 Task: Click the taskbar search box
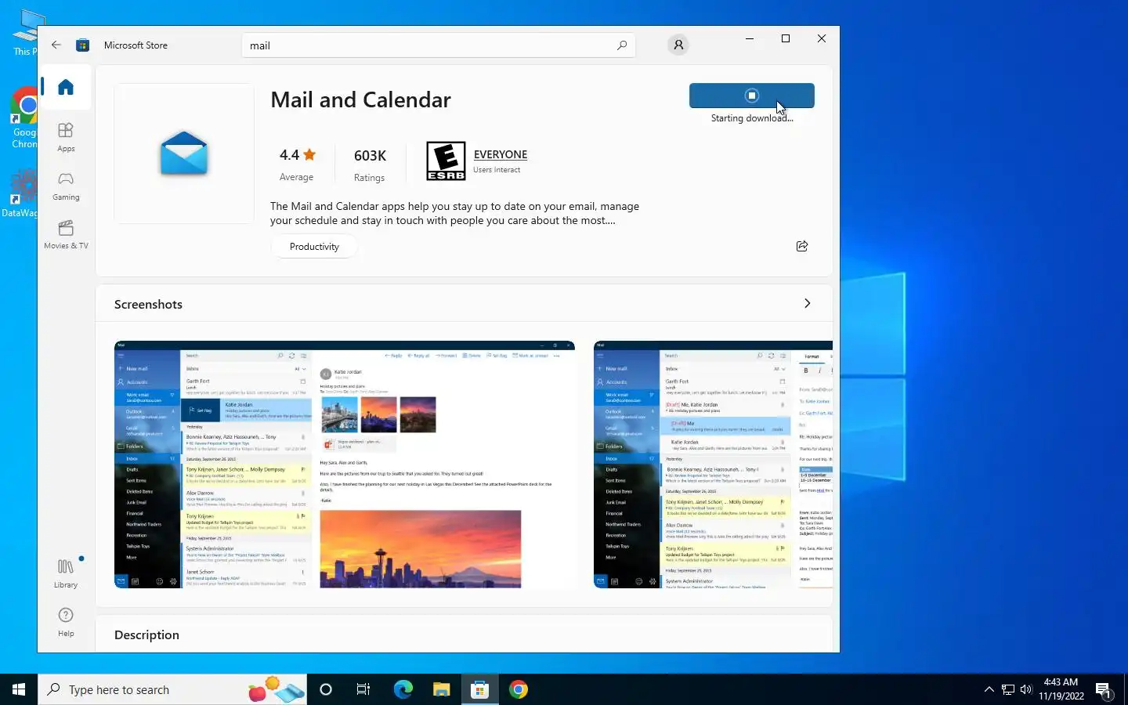point(172,689)
